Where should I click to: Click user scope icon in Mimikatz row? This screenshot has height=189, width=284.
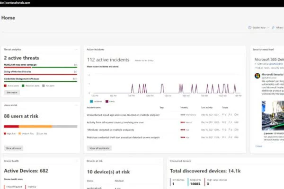tap(230, 129)
